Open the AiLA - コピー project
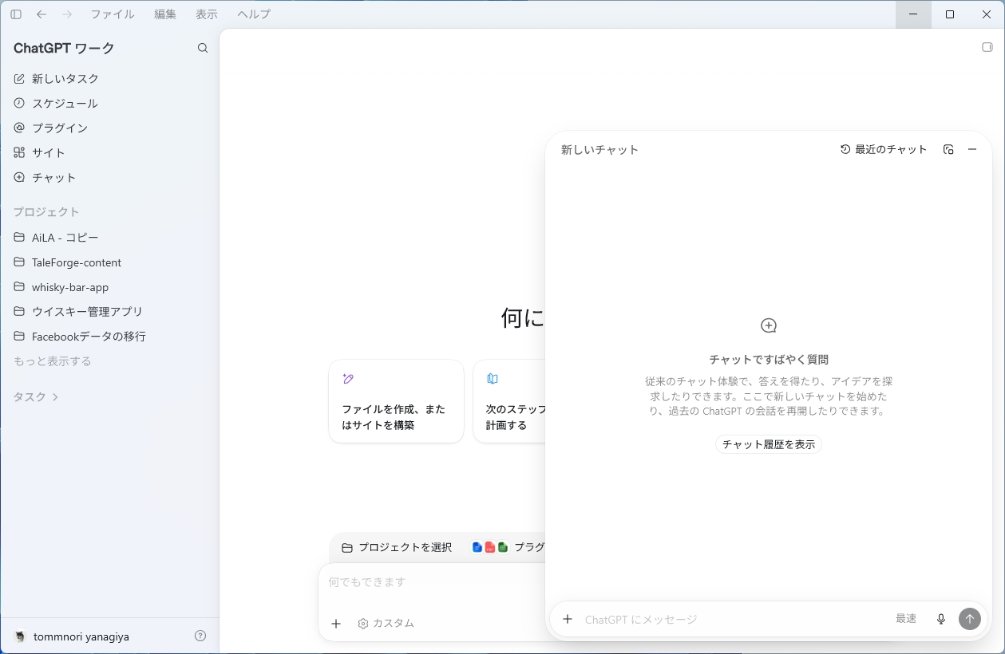This screenshot has width=1005, height=654. click(x=109, y=238)
